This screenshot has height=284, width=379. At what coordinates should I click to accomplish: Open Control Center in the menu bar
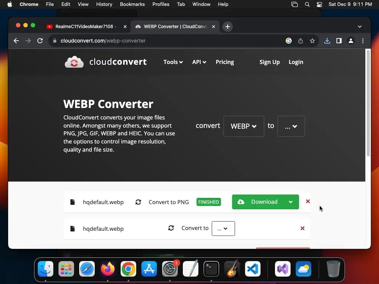(319, 4)
